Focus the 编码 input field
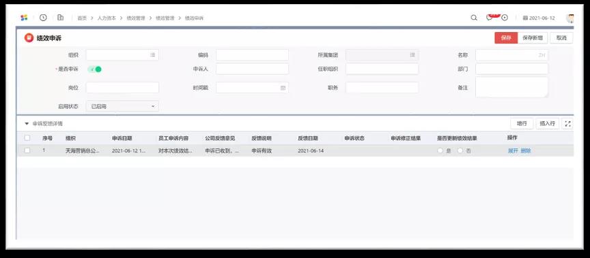This screenshot has width=590, height=258. [x=252, y=55]
